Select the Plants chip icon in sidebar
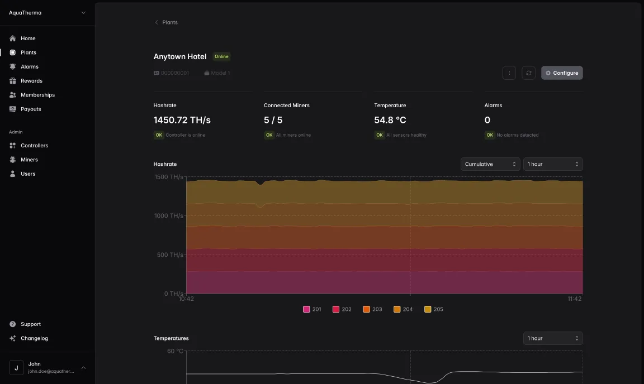This screenshot has width=644, height=384. pyautogui.click(x=12, y=52)
